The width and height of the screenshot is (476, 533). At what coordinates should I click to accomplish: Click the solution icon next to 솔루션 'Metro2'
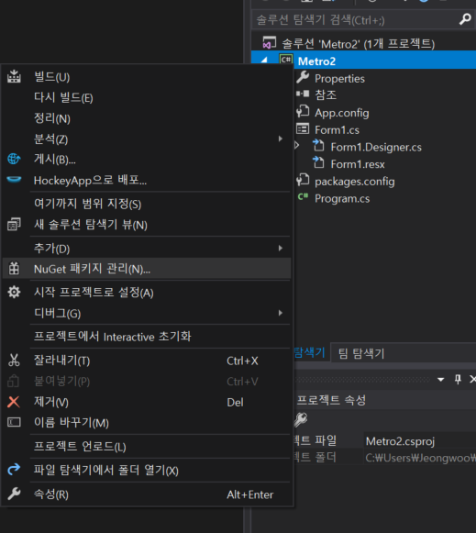[269, 43]
